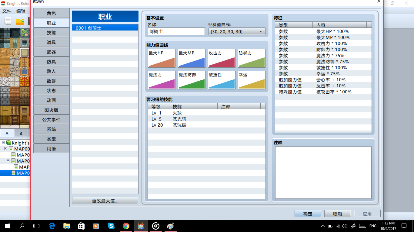Switch to the 技能 database tab
Viewport: 414px width, 232px height.
point(51,33)
